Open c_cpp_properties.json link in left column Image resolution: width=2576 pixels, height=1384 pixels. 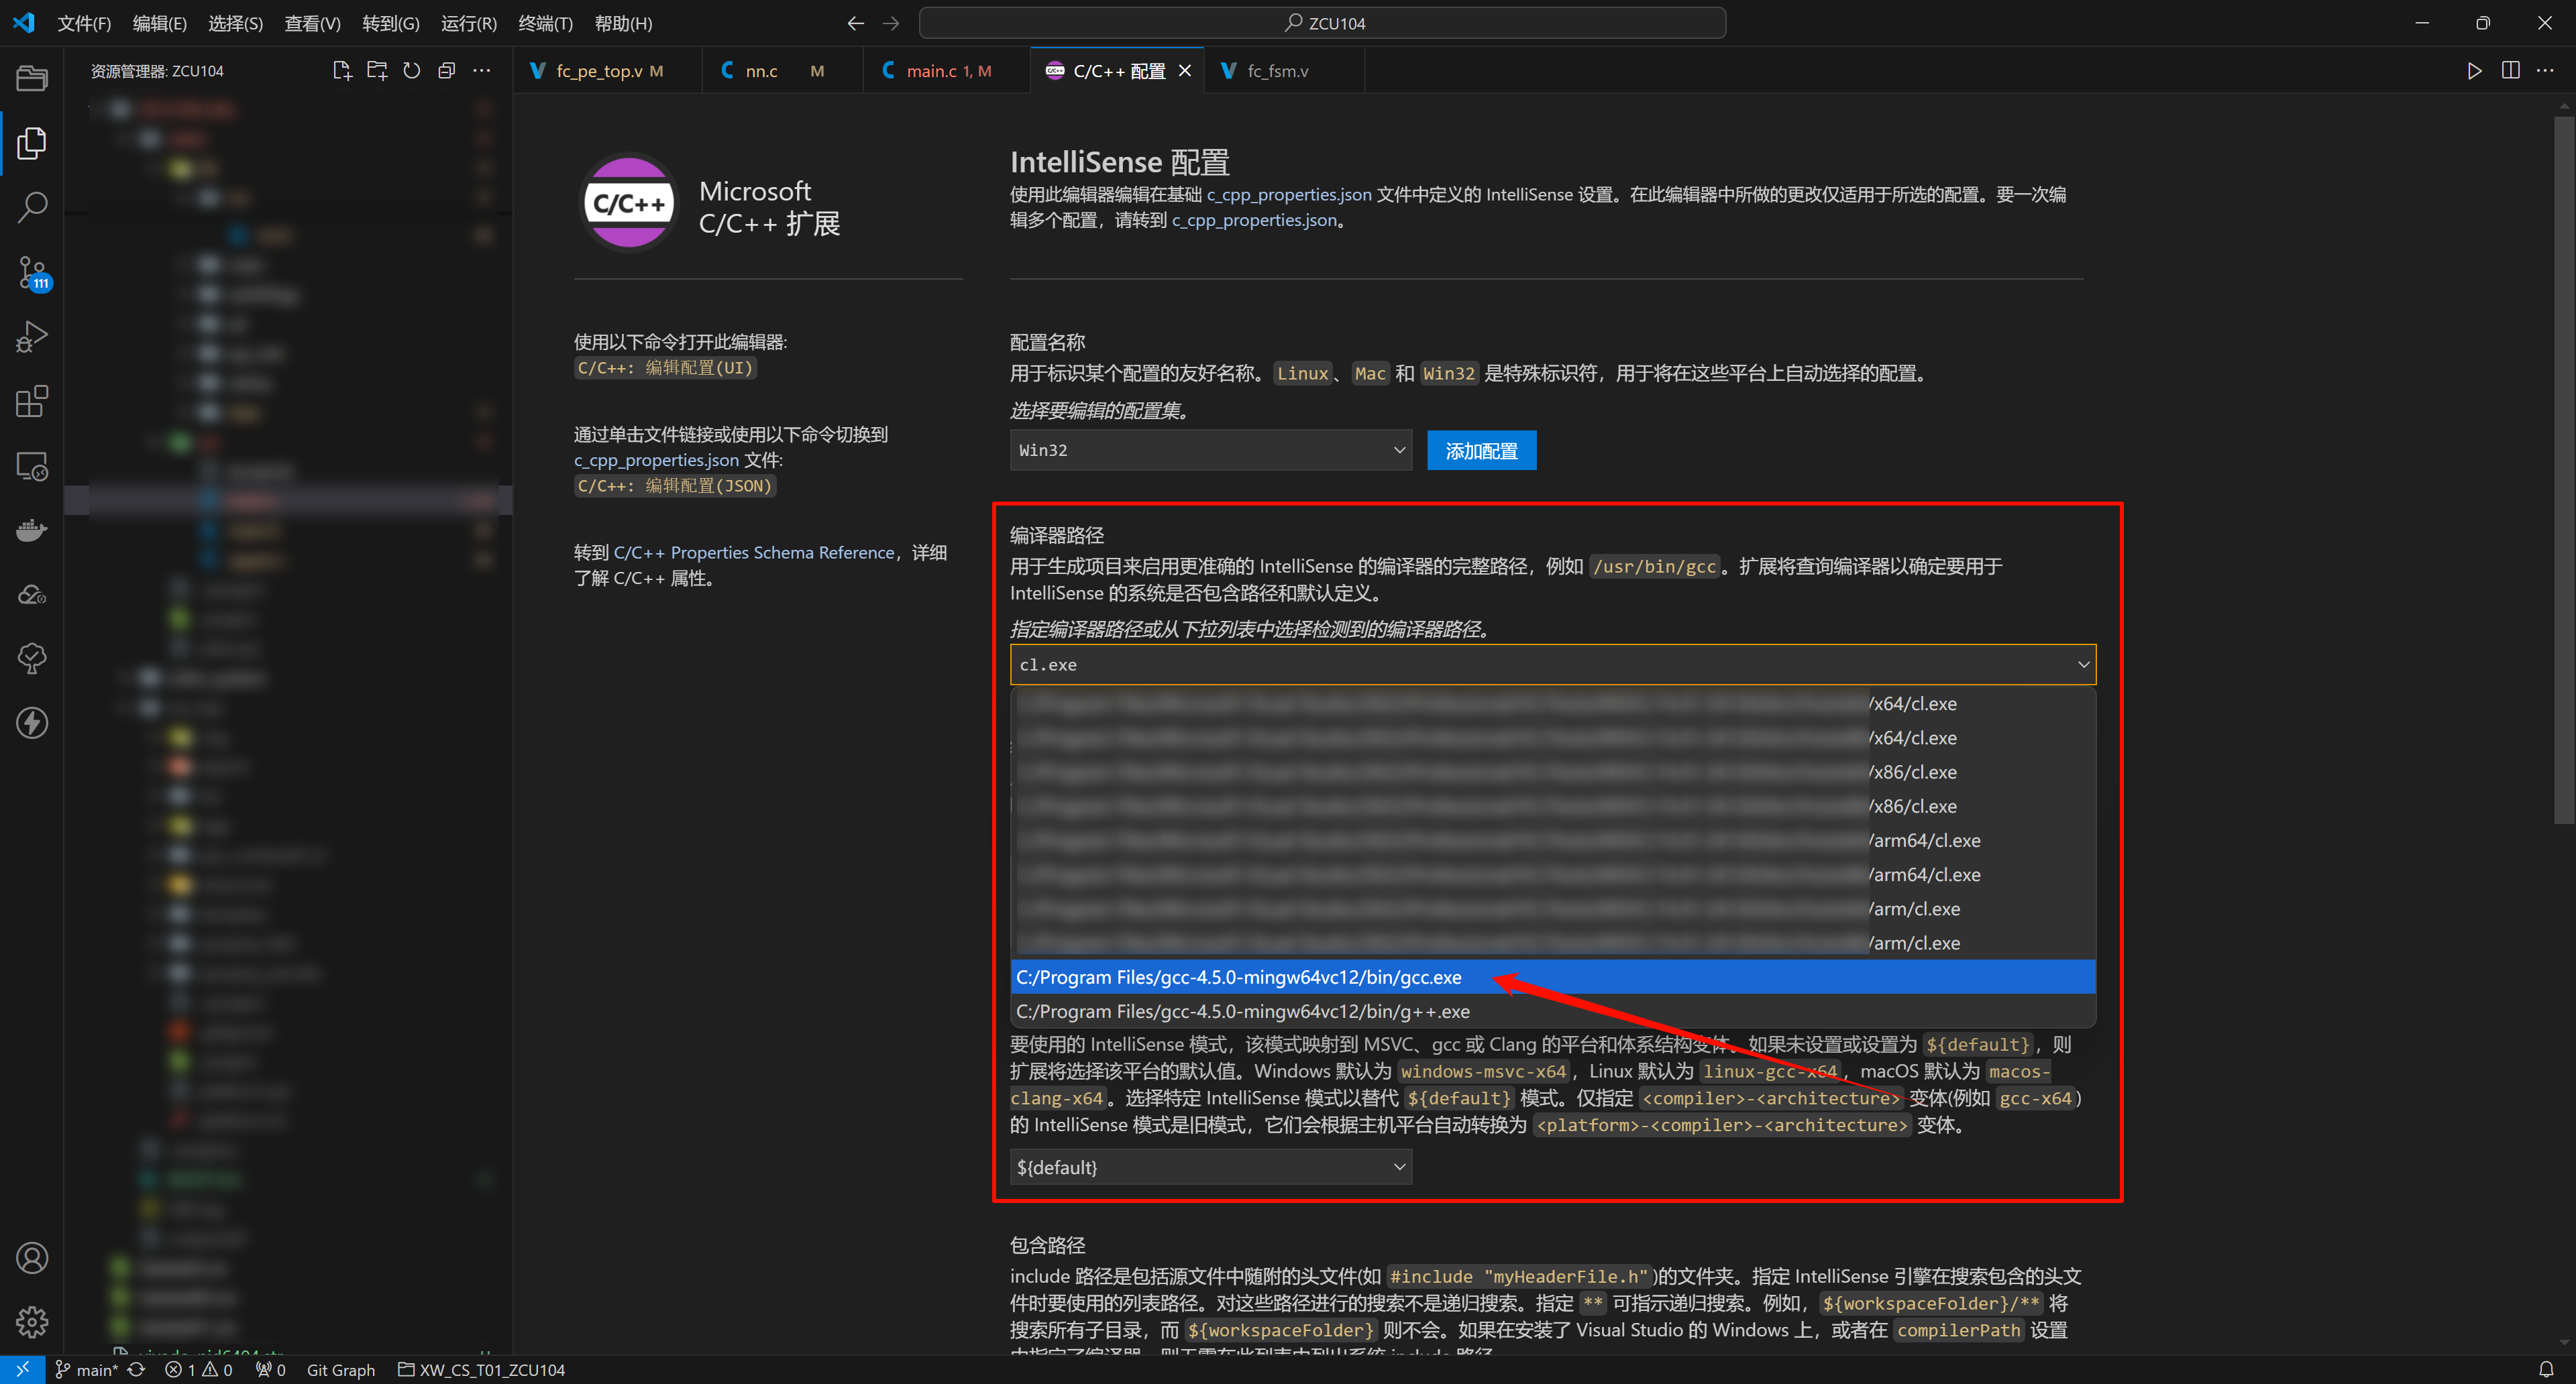[x=656, y=460]
